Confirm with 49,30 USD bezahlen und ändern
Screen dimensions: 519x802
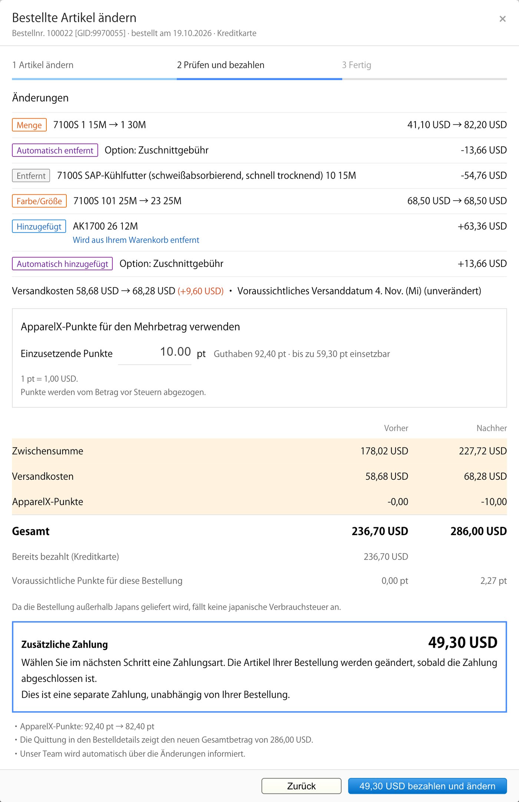pyautogui.click(x=427, y=786)
